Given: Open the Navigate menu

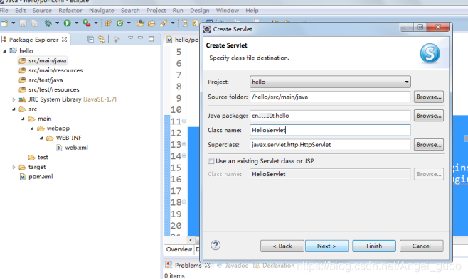Looking at the screenshot, I should tap(102, 11).
